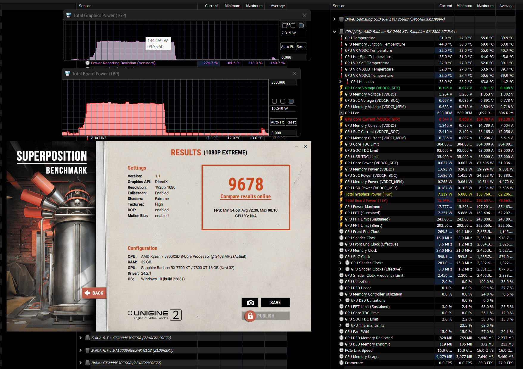Screen dimensions: 523x369
Task: Click clock icon beside GPU Memory Clock
Action: [x=341, y=250]
